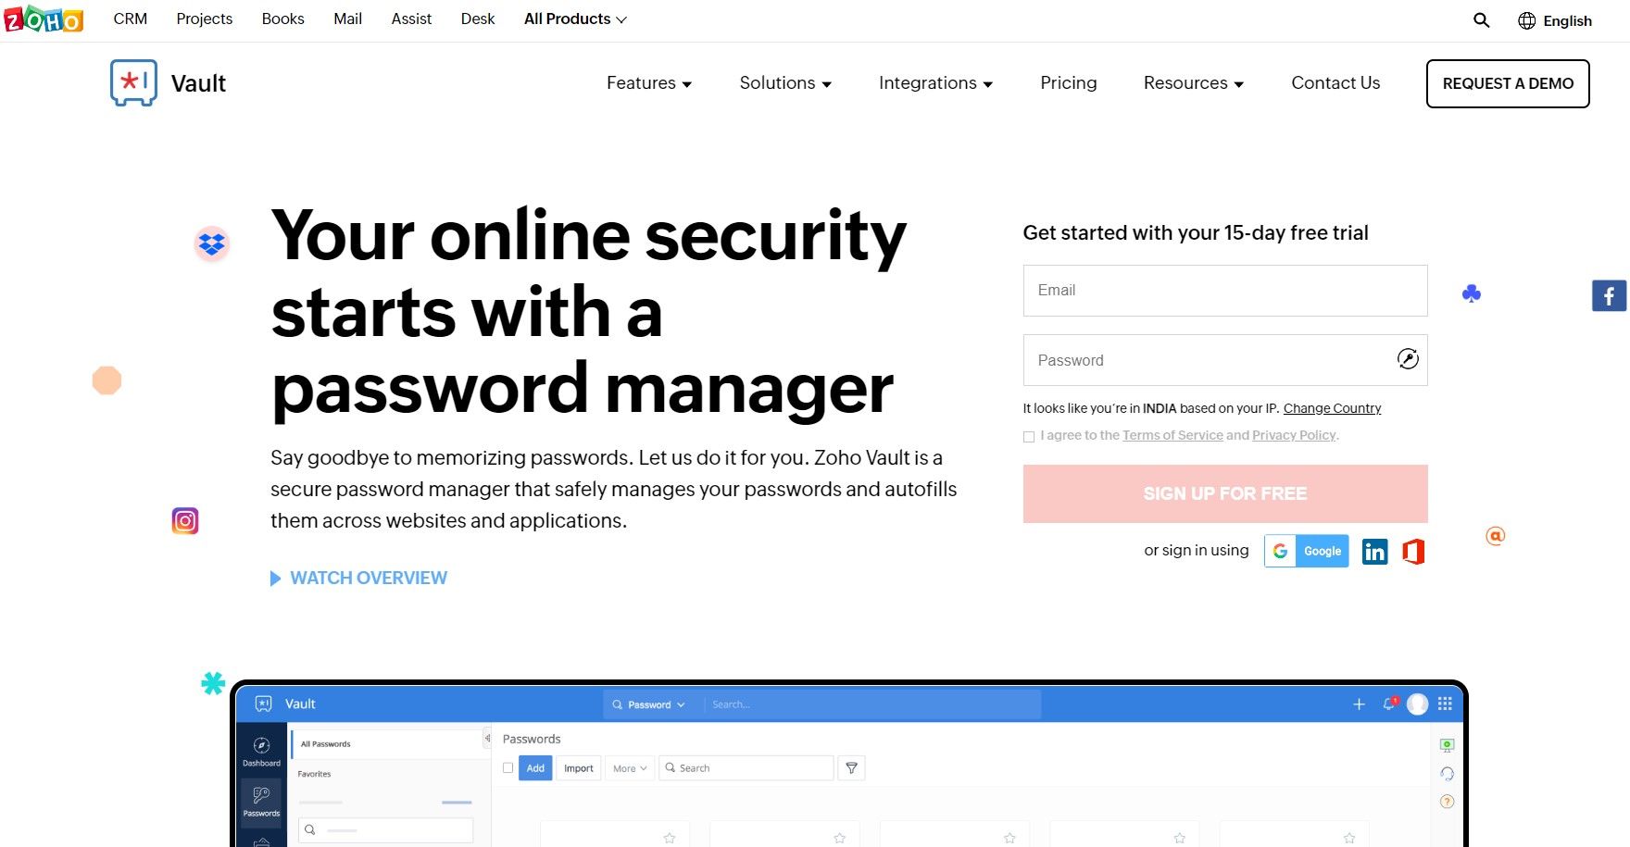Select Favorites in preview sidebar
Viewport: 1630px width, 847px height.
(x=314, y=774)
